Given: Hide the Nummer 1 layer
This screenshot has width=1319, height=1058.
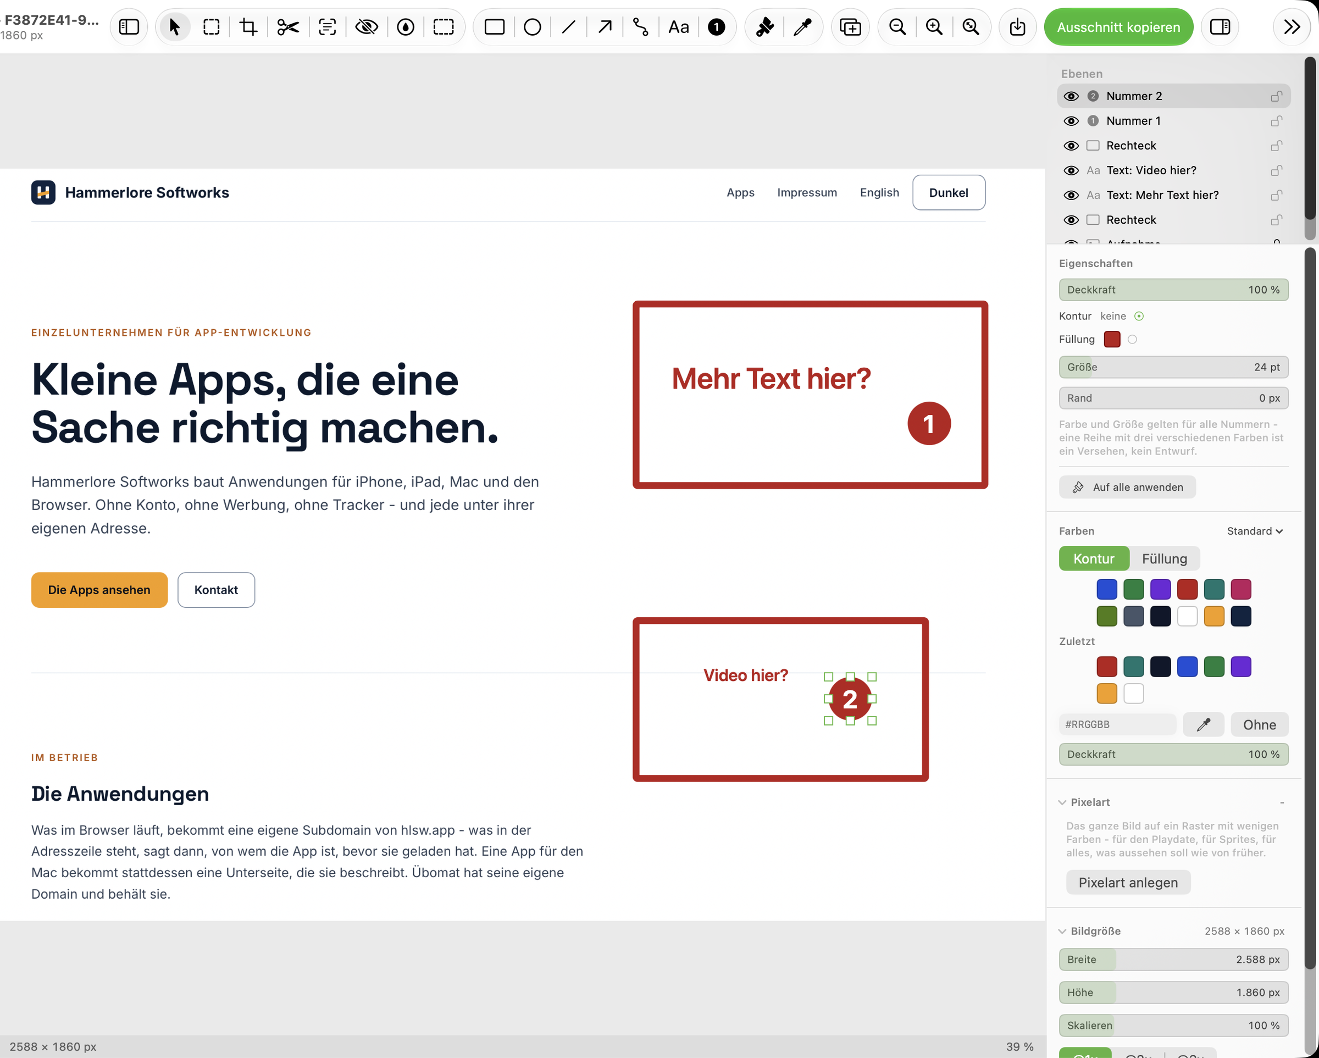Looking at the screenshot, I should tap(1071, 121).
